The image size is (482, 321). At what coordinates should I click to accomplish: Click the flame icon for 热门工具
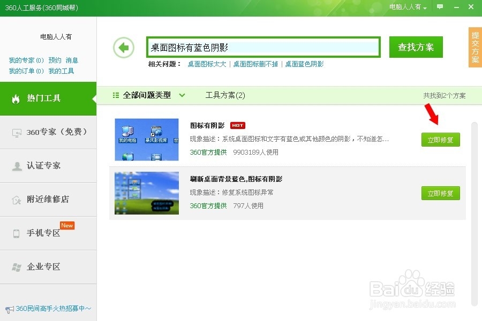pyautogui.click(x=16, y=98)
